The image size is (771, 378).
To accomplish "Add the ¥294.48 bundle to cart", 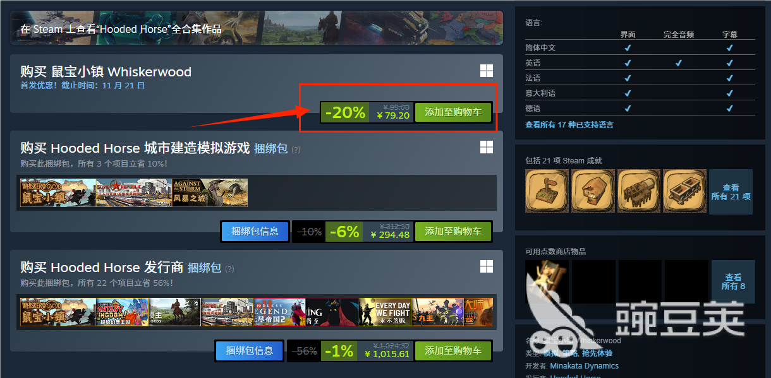I will tap(453, 232).
